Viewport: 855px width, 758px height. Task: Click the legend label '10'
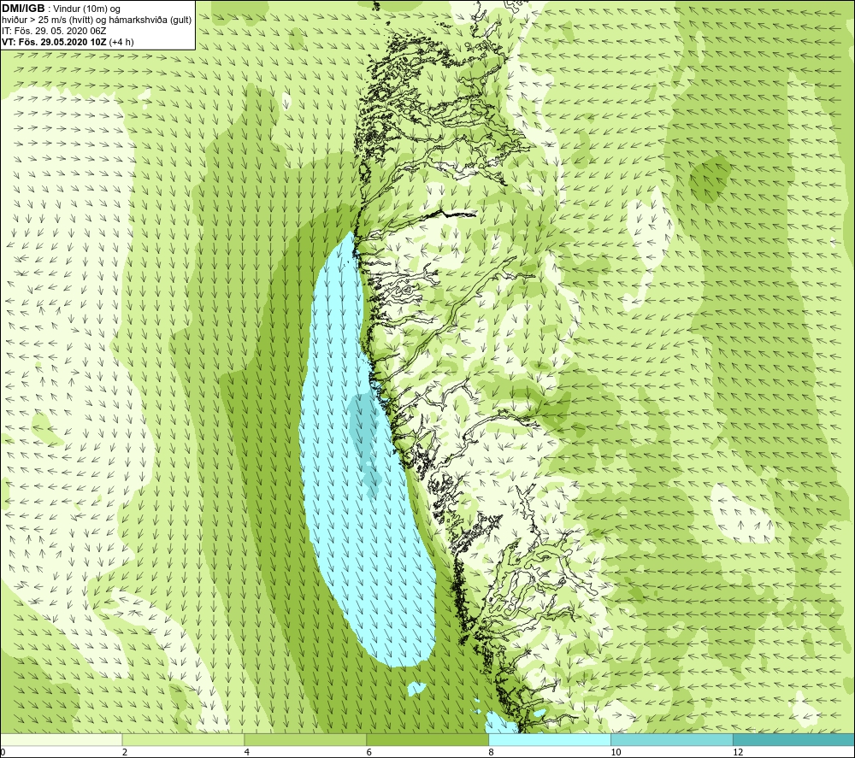(x=616, y=752)
